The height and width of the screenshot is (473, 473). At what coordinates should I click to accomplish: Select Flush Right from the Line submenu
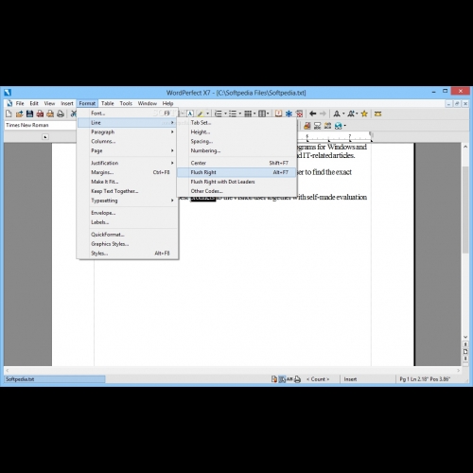(x=236, y=172)
